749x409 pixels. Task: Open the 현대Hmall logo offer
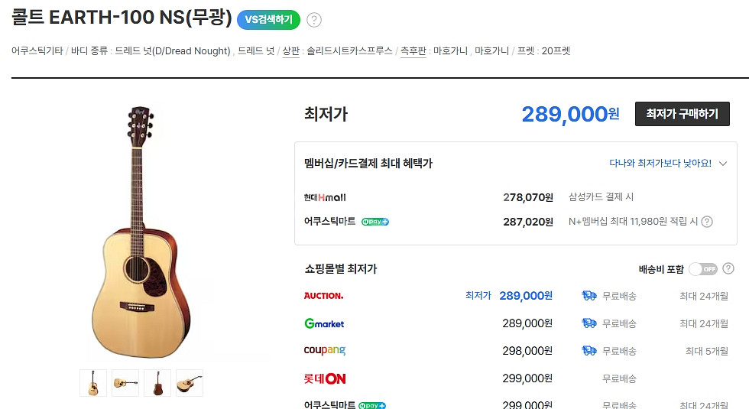[325, 197]
